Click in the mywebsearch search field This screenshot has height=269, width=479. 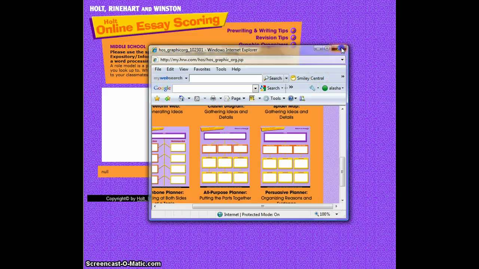[225, 78]
